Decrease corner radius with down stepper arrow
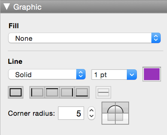 (91, 116)
